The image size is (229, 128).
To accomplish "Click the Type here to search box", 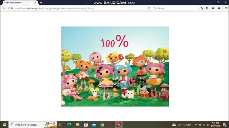I will pyautogui.click(x=32, y=125).
